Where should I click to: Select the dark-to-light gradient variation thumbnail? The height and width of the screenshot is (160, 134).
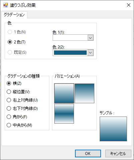[84, 93]
